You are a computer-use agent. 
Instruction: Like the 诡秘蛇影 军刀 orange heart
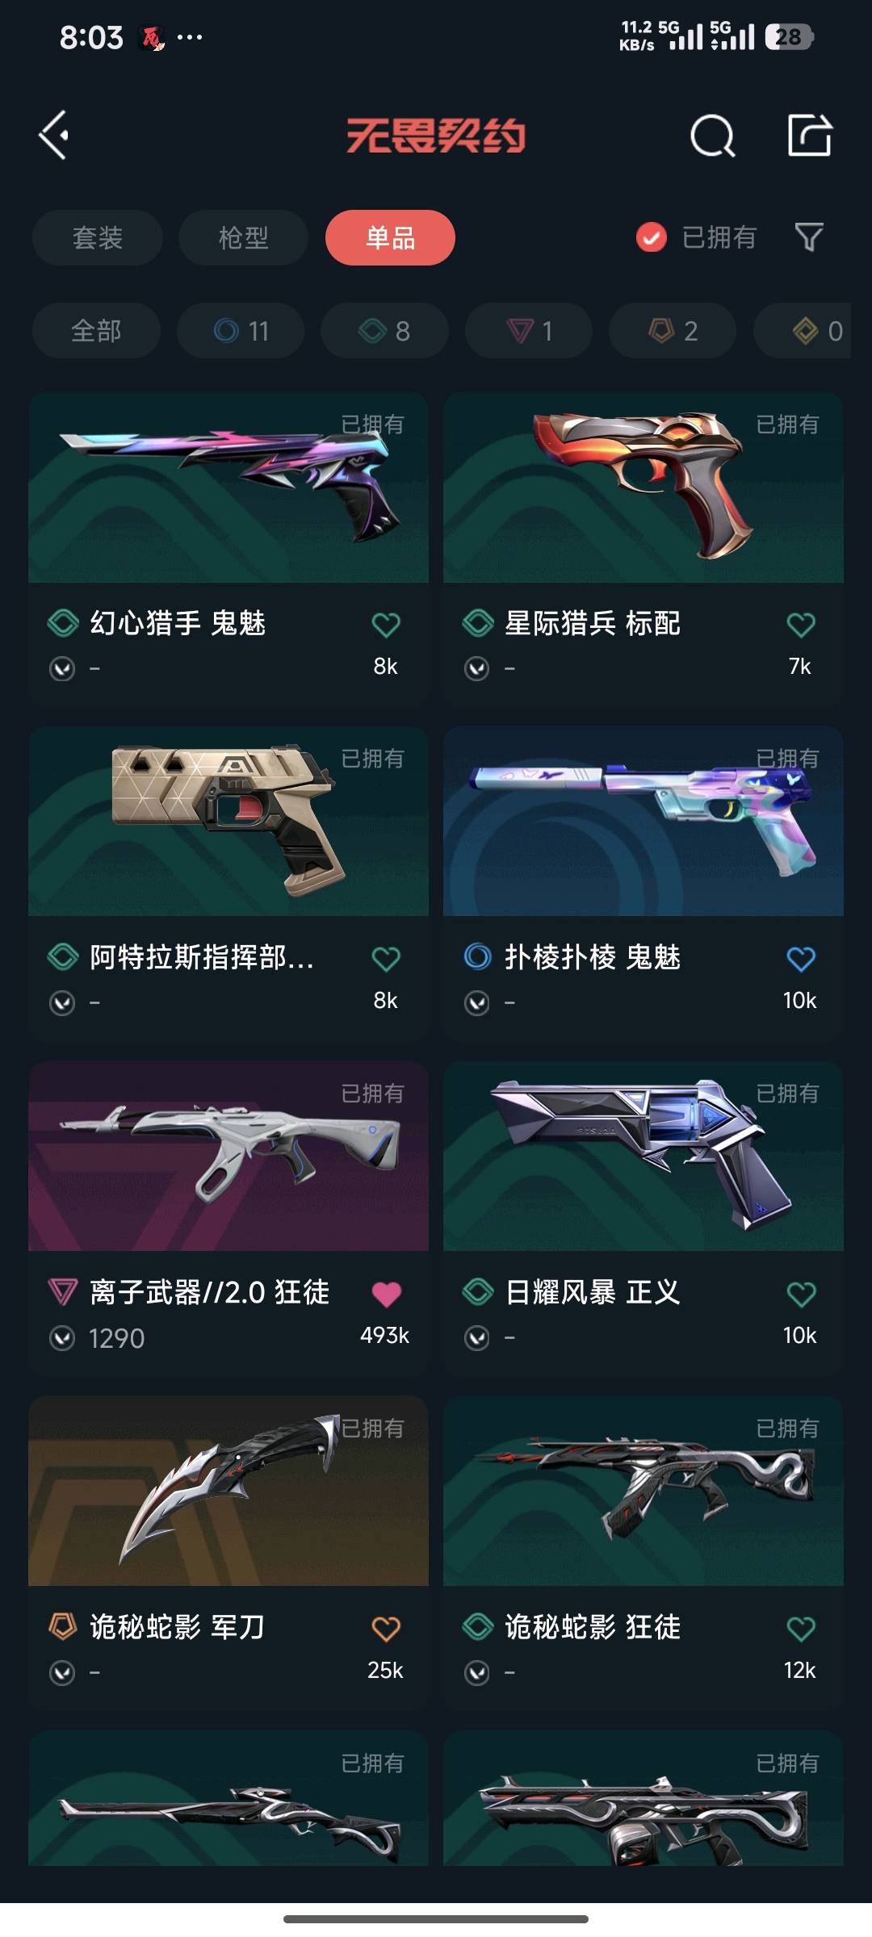[x=386, y=1628]
